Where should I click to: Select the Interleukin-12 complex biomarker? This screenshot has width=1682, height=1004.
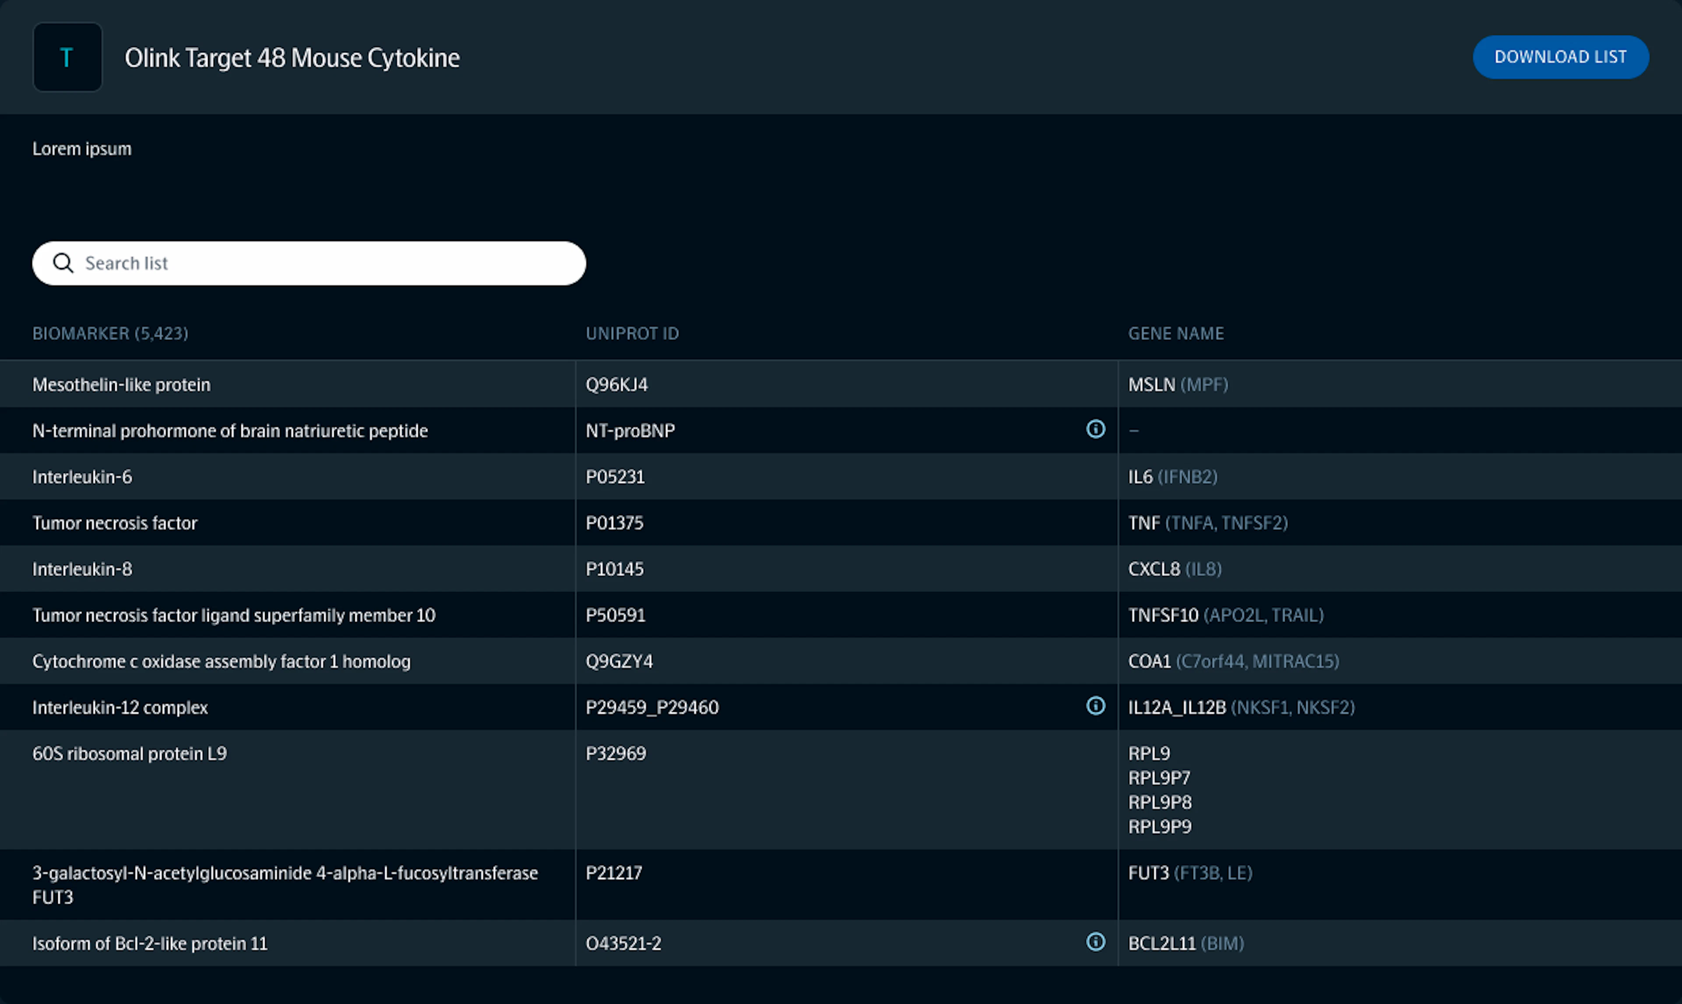pos(120,708)
